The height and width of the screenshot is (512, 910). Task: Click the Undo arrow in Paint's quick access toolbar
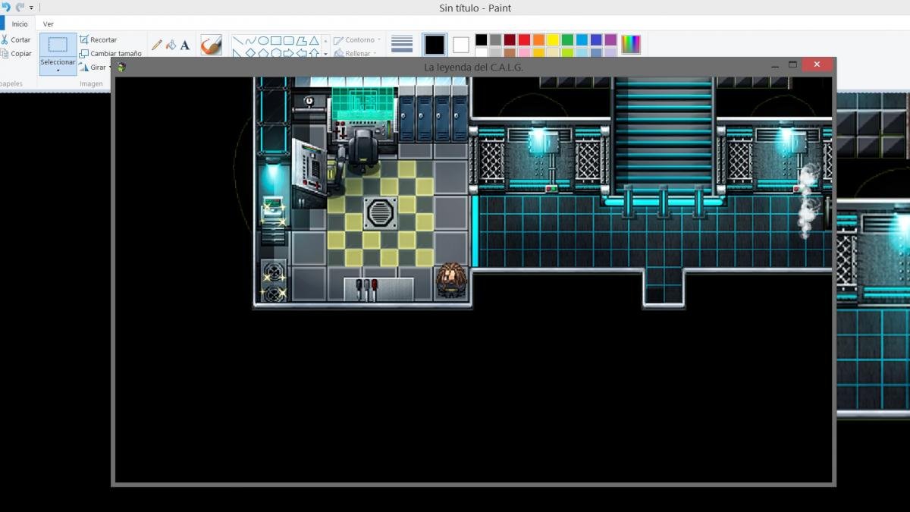click(6, 7)
